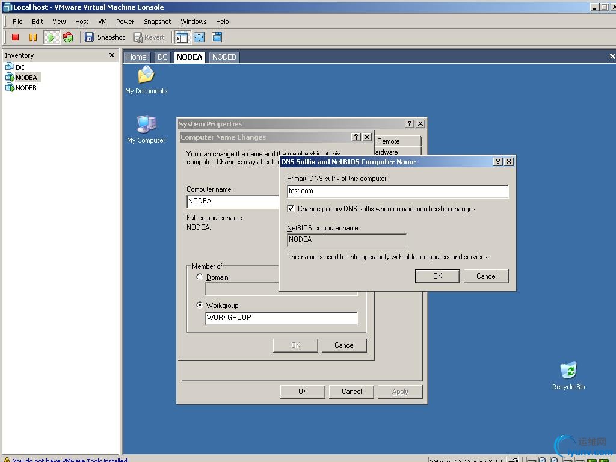616x462 pixels.
Task: Close the Computer Name Changes dialog
Action: [x=367, y=137]
